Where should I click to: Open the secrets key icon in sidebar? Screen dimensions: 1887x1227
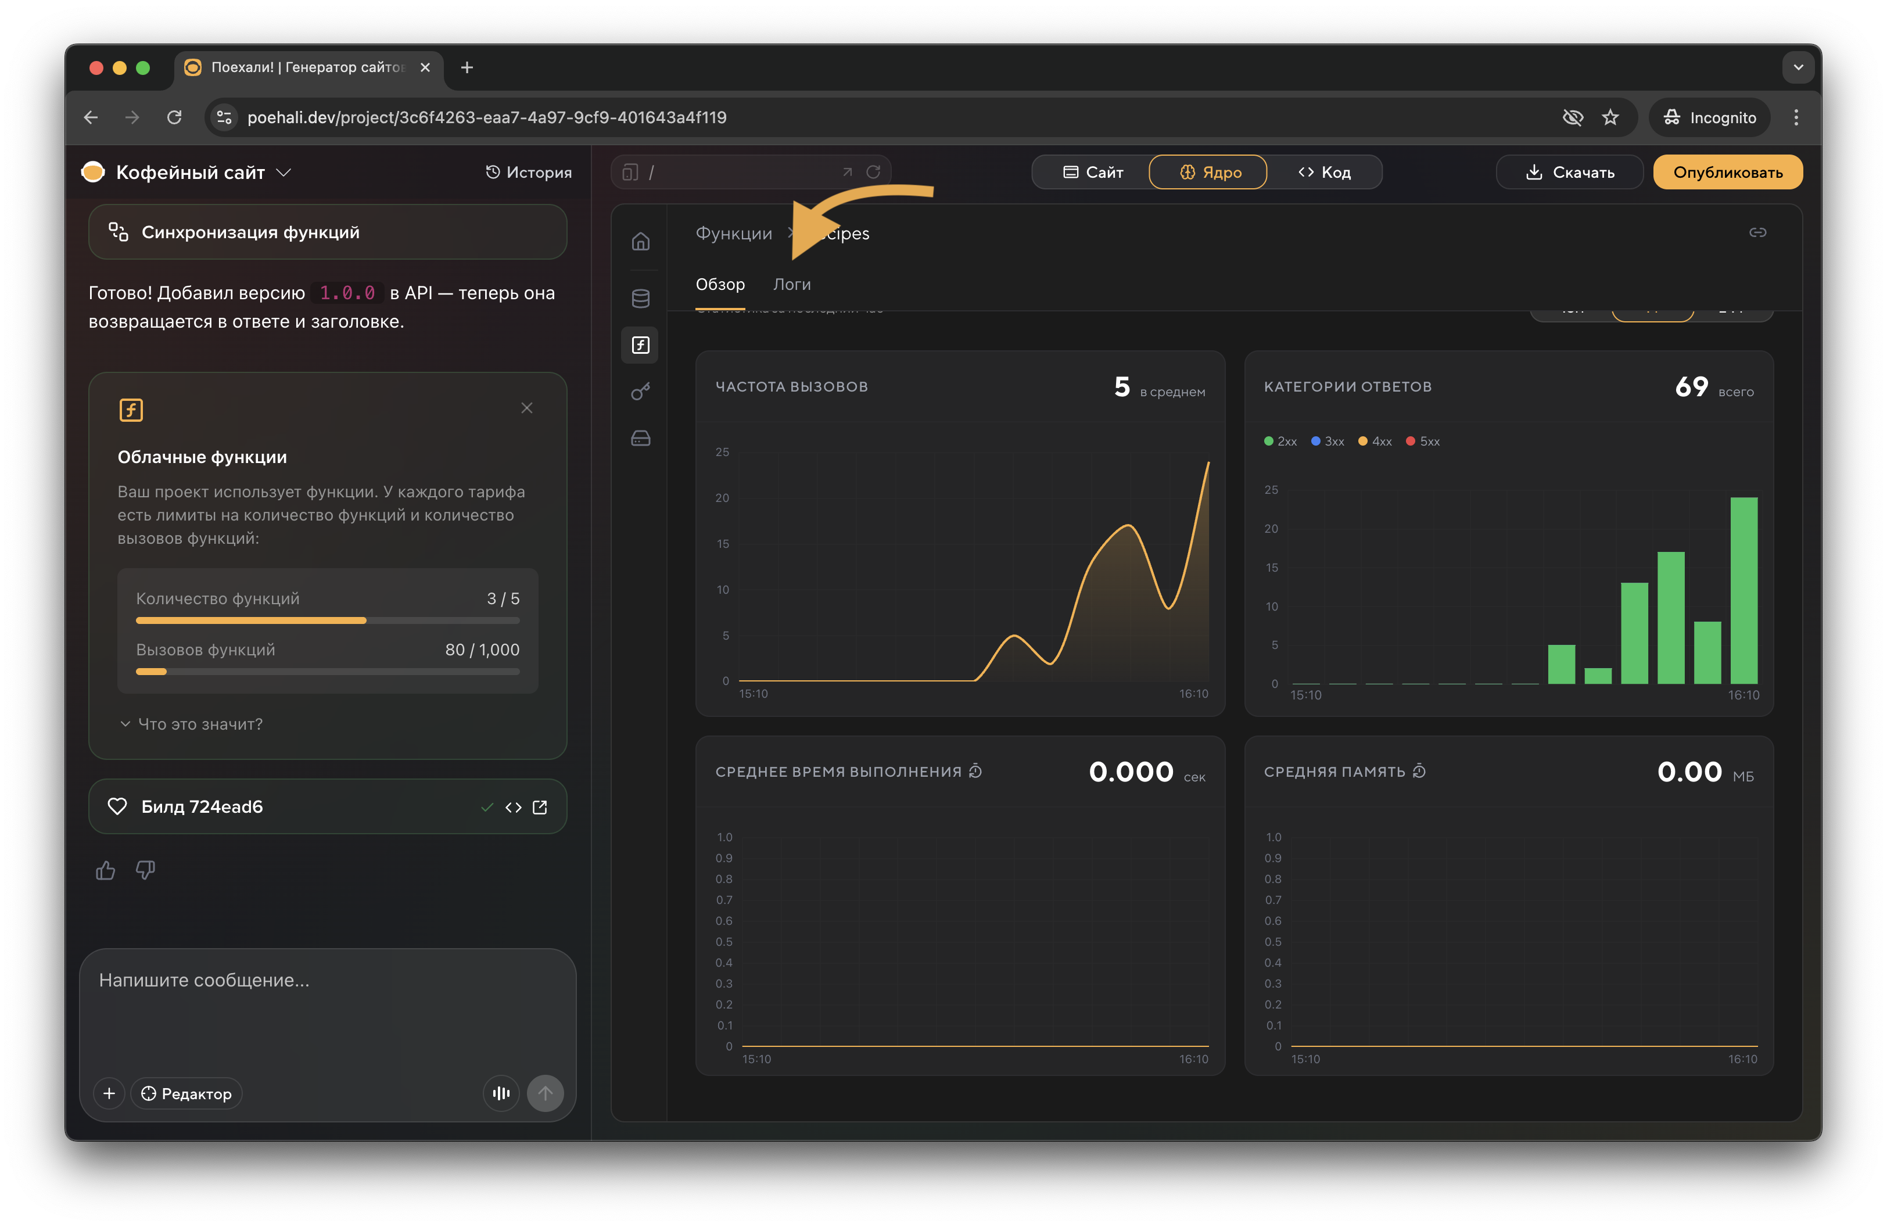pyautogui.click(x=641, y=392)
